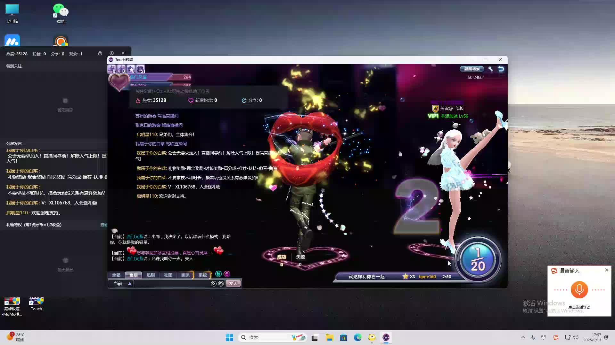Open game settings with the wrench icon
Image resolution: width=615 pixels, height=345 pixels.
click(x=490, y=69)
